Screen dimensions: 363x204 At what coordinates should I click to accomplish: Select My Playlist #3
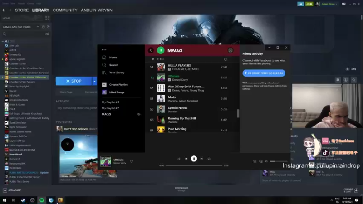pyautogui.click(x=110, y=102)
